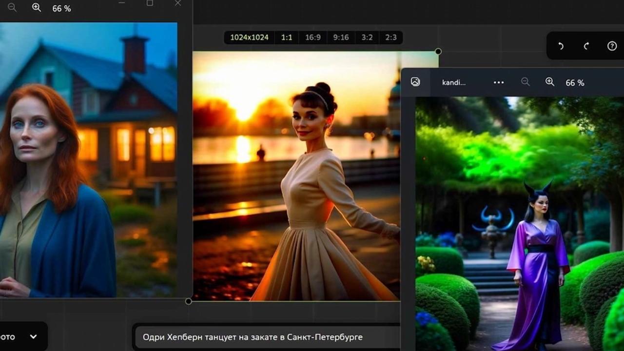624x351 pixels.
Task: Redo the last undone action
Action: click(x=586, y=46)
